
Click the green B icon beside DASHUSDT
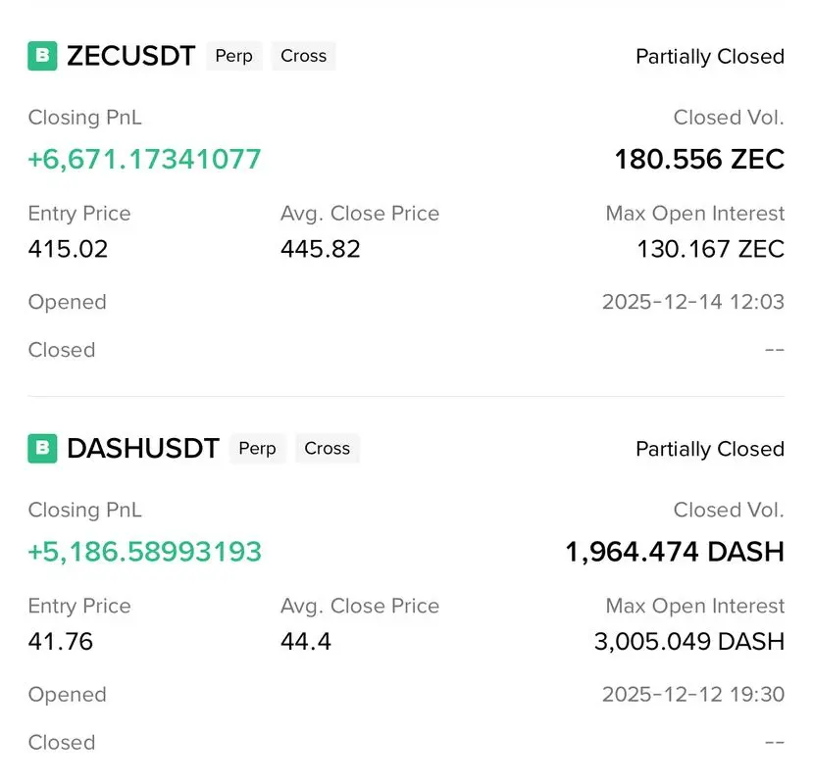42,449
